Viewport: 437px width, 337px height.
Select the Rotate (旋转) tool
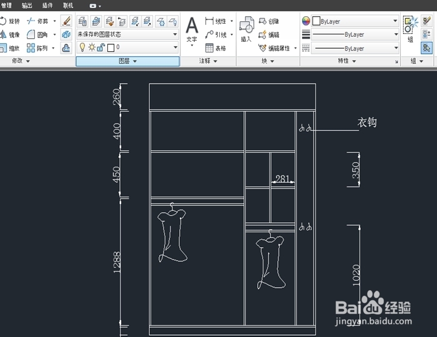10,21
